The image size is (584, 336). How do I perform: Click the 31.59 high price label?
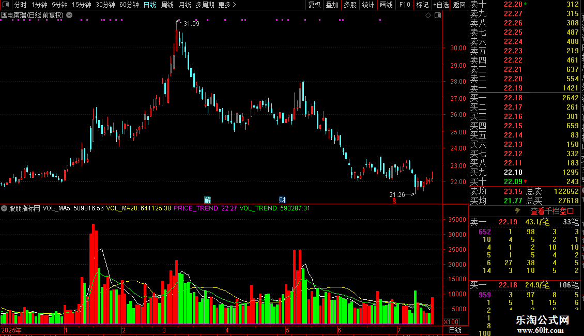tap(191, 23)
